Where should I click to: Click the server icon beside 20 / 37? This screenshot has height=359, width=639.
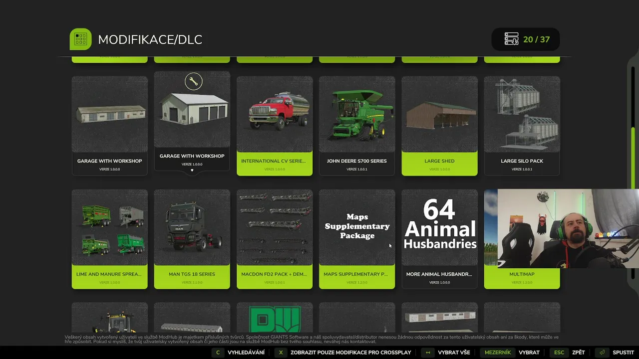[x=511, y=39]
